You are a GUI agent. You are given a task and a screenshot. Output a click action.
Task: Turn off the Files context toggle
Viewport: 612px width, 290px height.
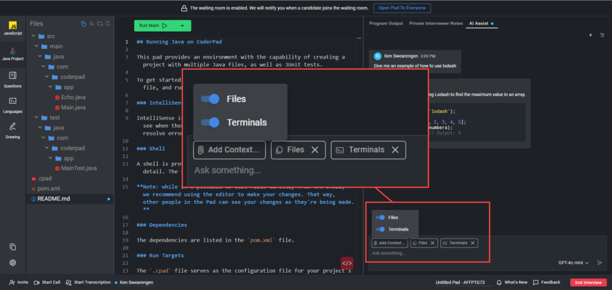click(x=380, y=217)
